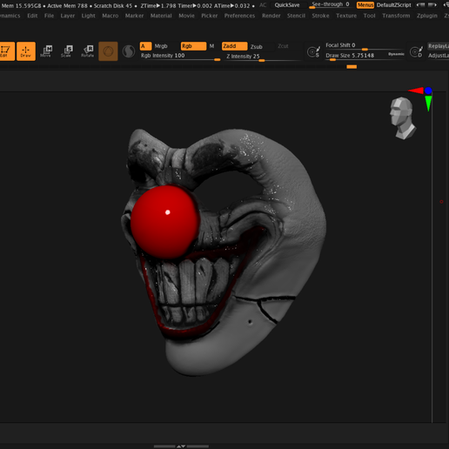The height and width of the screenshot is (449, 449).
Task: Open the Preferences menu
Action: (x=239, y=16)
